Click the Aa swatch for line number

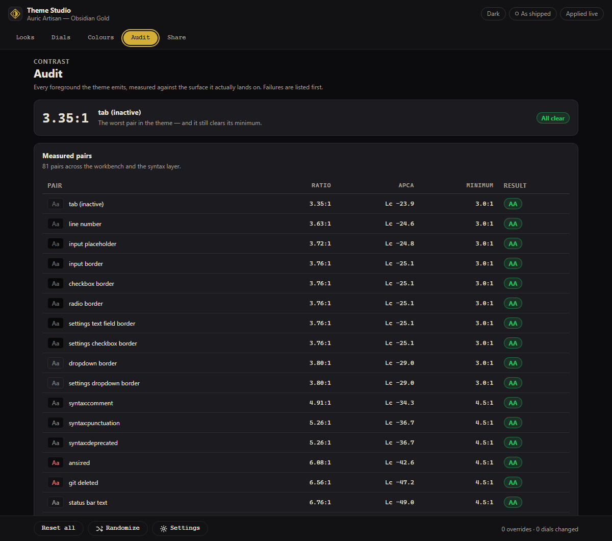coord(56,224)
